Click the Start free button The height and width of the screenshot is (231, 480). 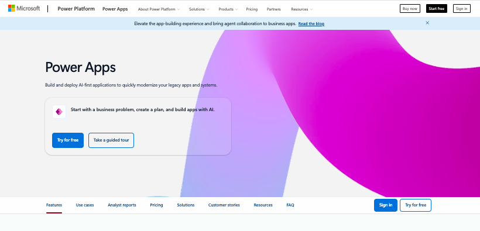tap(437, 9)
